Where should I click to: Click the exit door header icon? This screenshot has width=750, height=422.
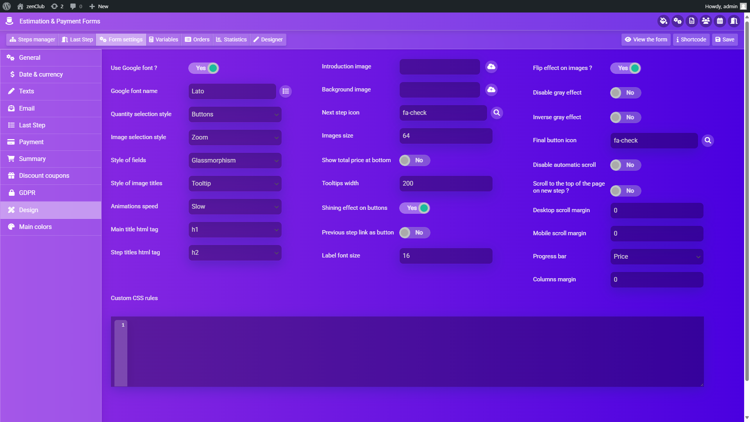point(734,21)
